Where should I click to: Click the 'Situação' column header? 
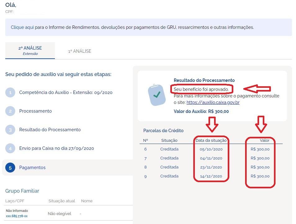tap(169, 141)
